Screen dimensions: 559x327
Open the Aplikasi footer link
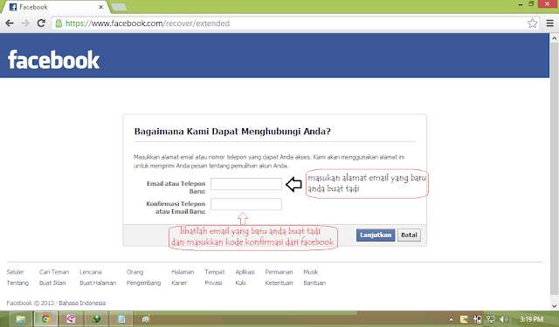(245, 272)
